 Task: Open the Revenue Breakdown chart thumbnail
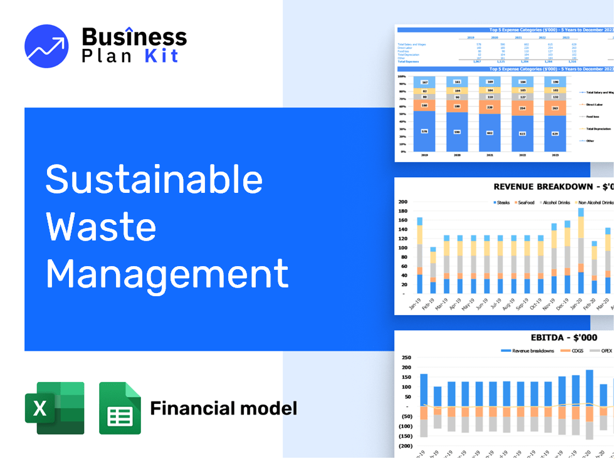pyautogui.click(x=505, y=246)
